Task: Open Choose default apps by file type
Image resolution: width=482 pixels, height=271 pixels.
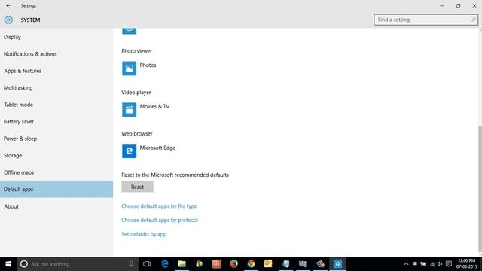Action: [x=159, y=206]
